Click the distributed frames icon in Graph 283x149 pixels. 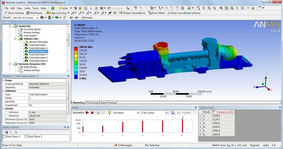(98, 113)
